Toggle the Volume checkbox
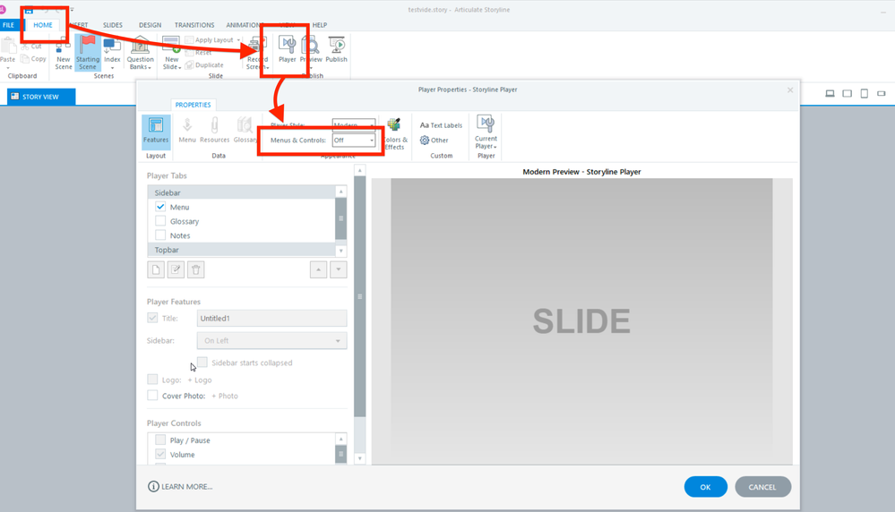Screen dimensions: 895x512 click(x=160, y=454)
